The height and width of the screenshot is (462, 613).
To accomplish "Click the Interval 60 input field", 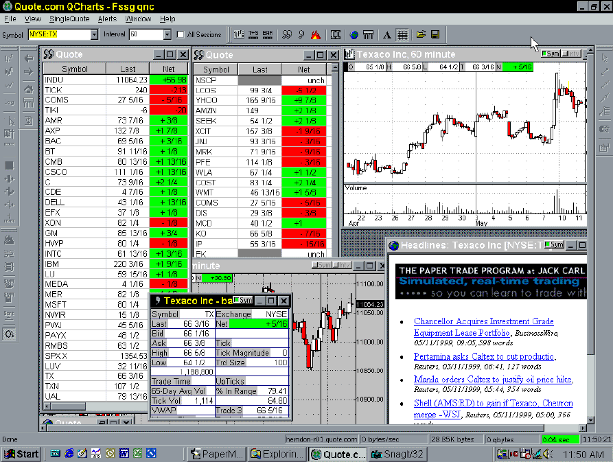I will coord(146,34).
